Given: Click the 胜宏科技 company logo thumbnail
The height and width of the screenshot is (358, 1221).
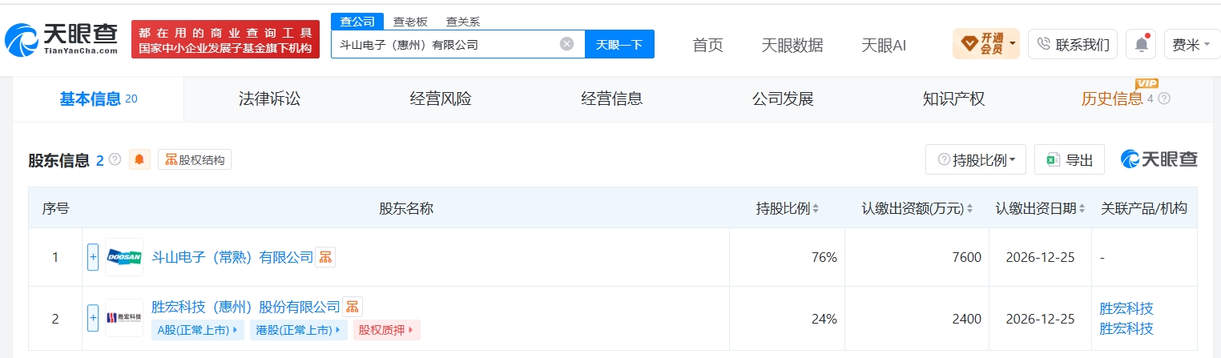Looking at the screenshot, I should click(124, 318).
